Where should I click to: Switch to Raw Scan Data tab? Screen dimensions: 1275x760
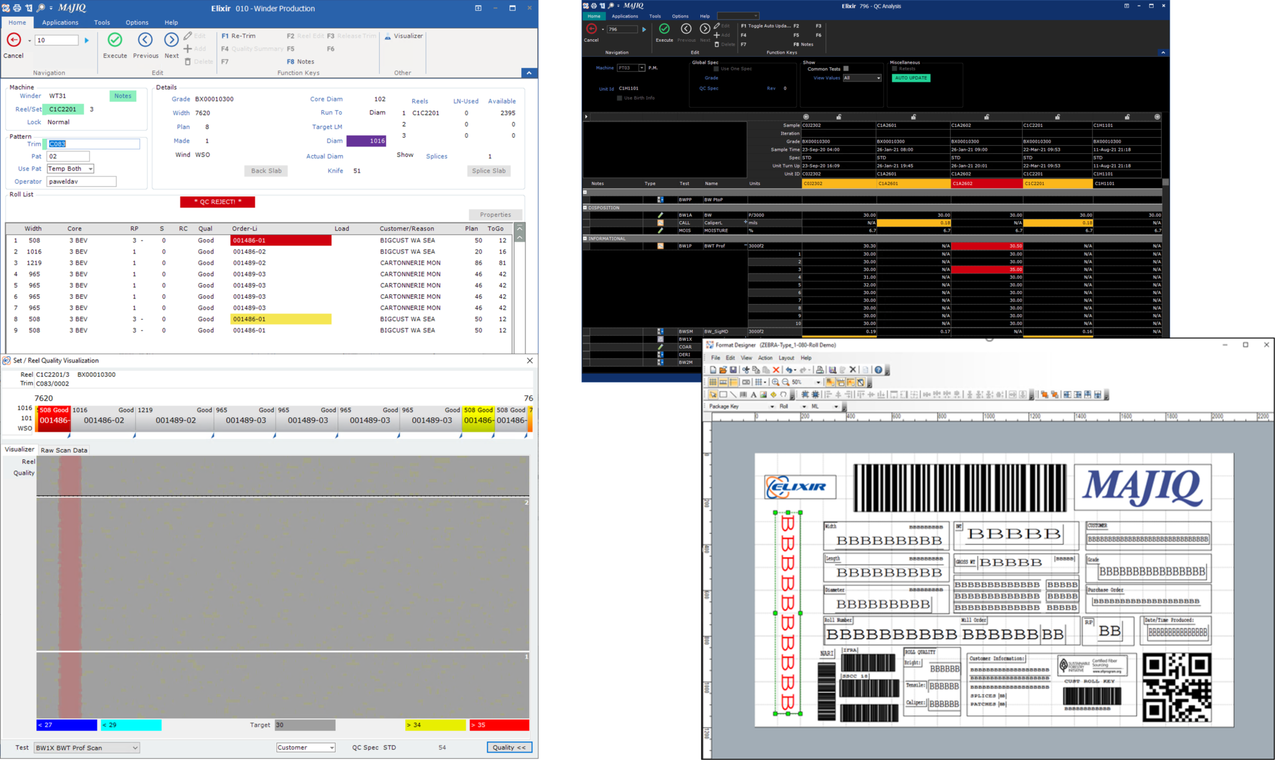64,450
